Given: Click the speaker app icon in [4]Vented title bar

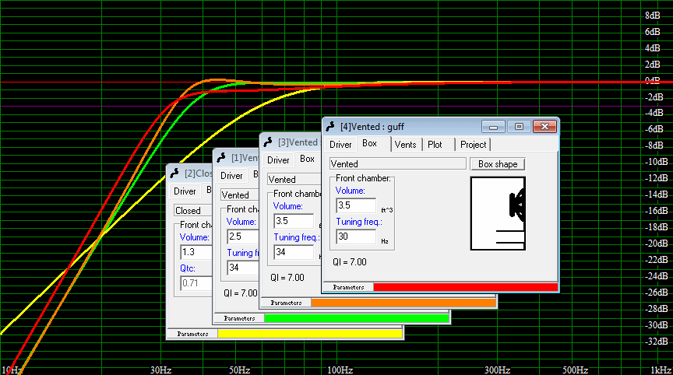Looking at the screenshot, I should 330,127.
